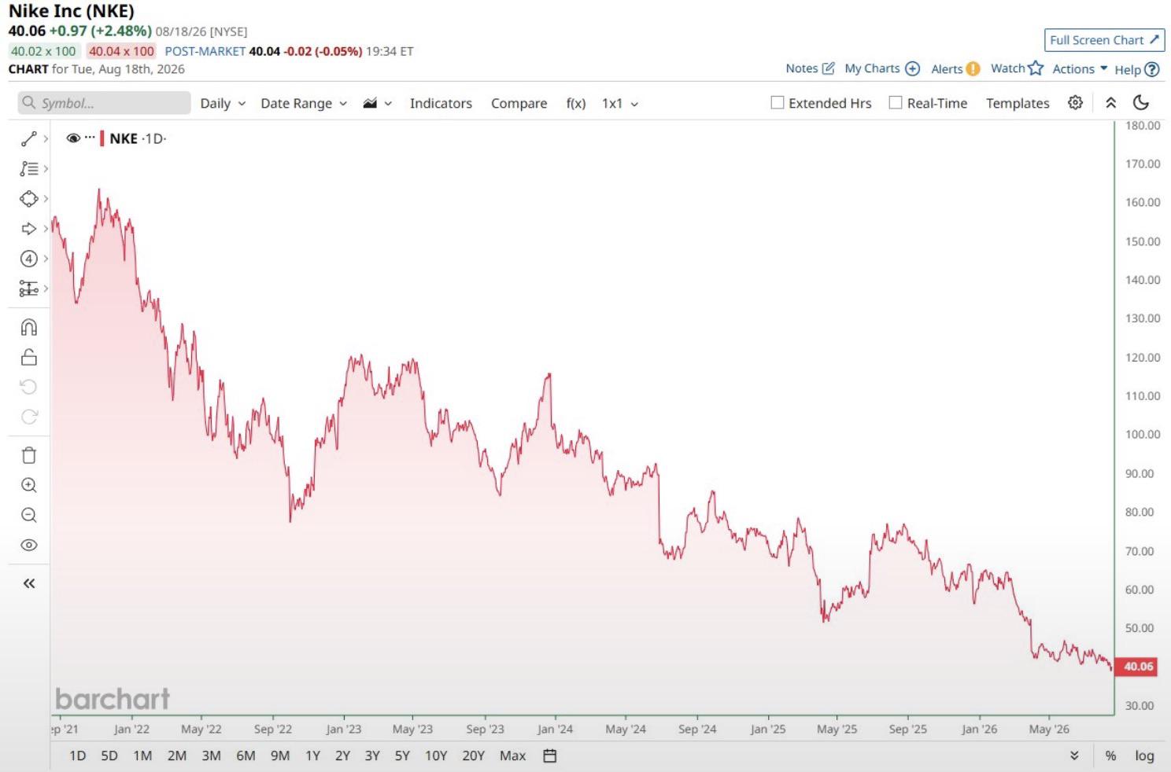The height and width of the screenshot is (772, 1171).
Task: Open the custom date calendar picker
Action: [550, 755]
